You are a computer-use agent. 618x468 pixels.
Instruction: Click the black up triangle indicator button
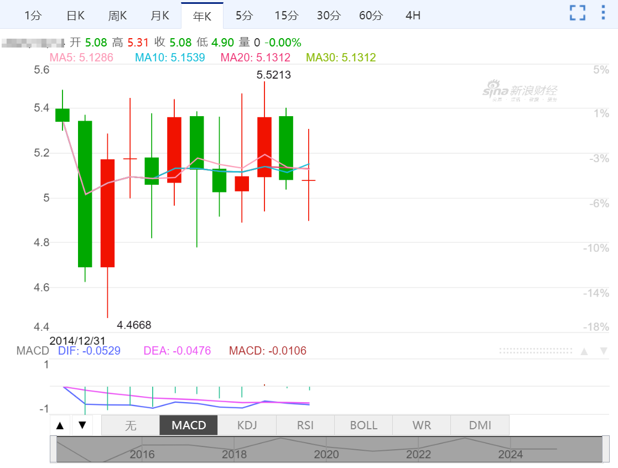(60, 425)
